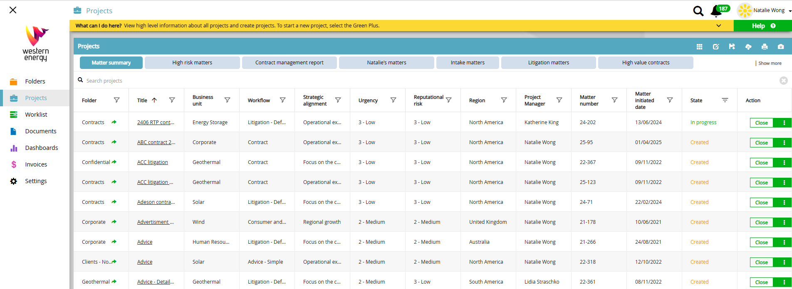Click the global search magnifier icon
The image size is (792, 289).
coord(698,11)
